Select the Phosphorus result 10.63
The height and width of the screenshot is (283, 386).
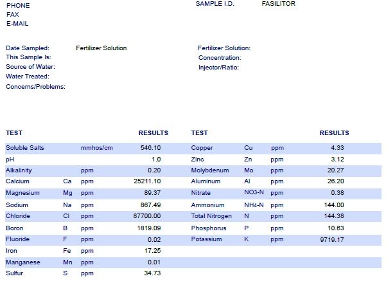click(336, 228)
